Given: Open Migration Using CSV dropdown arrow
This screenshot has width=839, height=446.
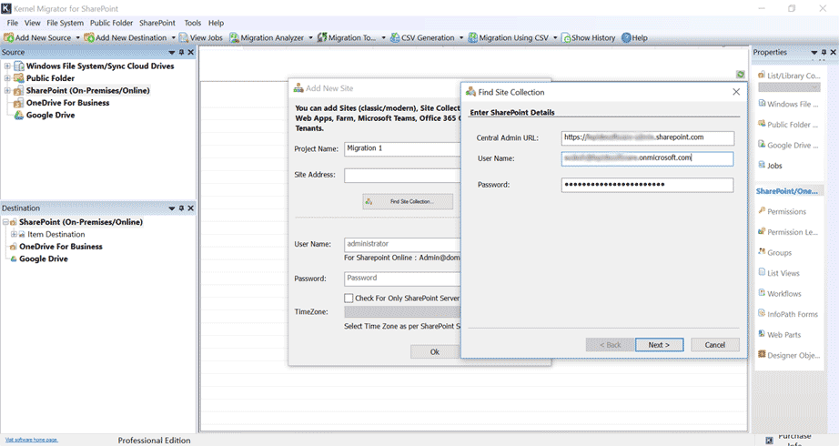Looking at the screenshot, I should tap(555, 38).
